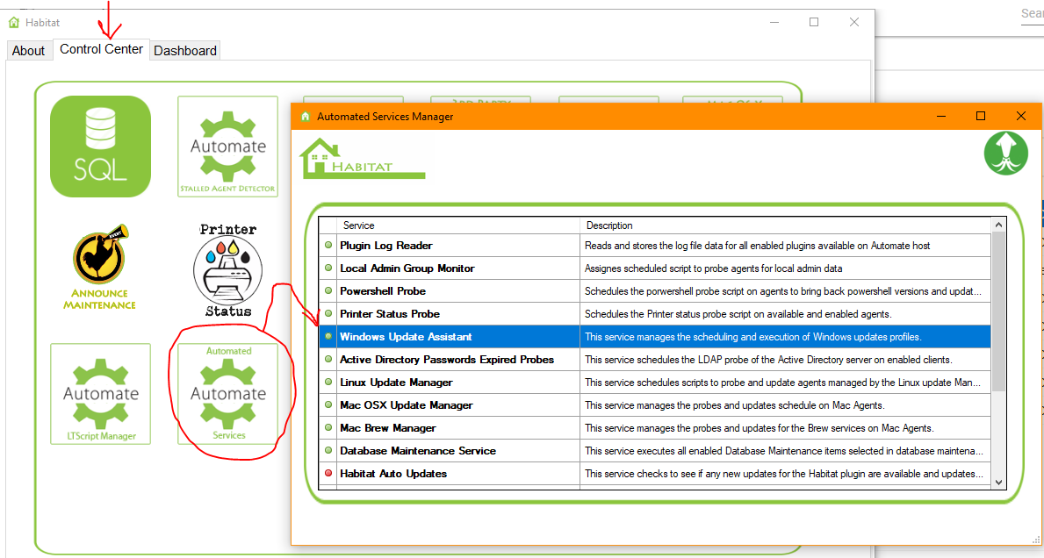Click the Printer Status icon

pos(227,269)
